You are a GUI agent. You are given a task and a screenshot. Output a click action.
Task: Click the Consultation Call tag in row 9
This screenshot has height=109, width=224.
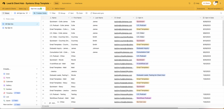click(143, 52)
